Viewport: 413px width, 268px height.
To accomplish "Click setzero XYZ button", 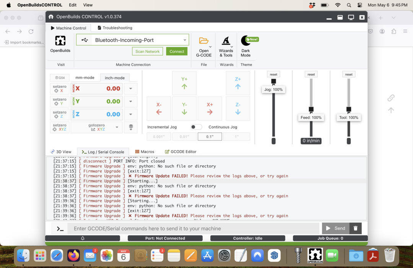I will pos(60,127).
